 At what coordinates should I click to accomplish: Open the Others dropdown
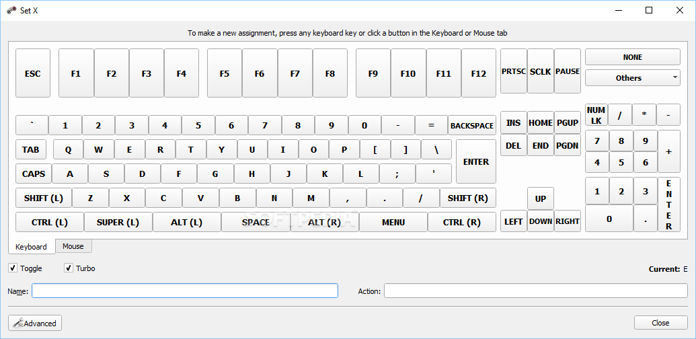(633, 77)
